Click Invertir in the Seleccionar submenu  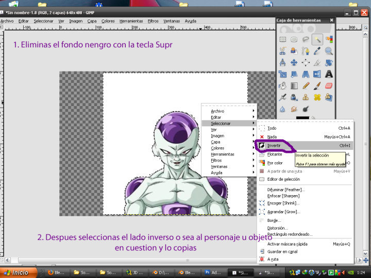click(x=305, y=146)
